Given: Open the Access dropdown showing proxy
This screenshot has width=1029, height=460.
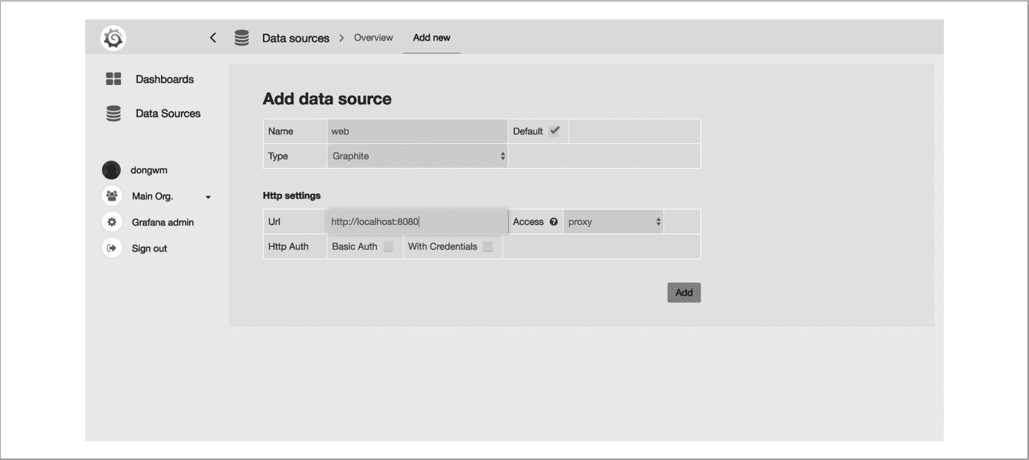Looking at the screenshot, I should pyautogui.click(x=613, y=222).
